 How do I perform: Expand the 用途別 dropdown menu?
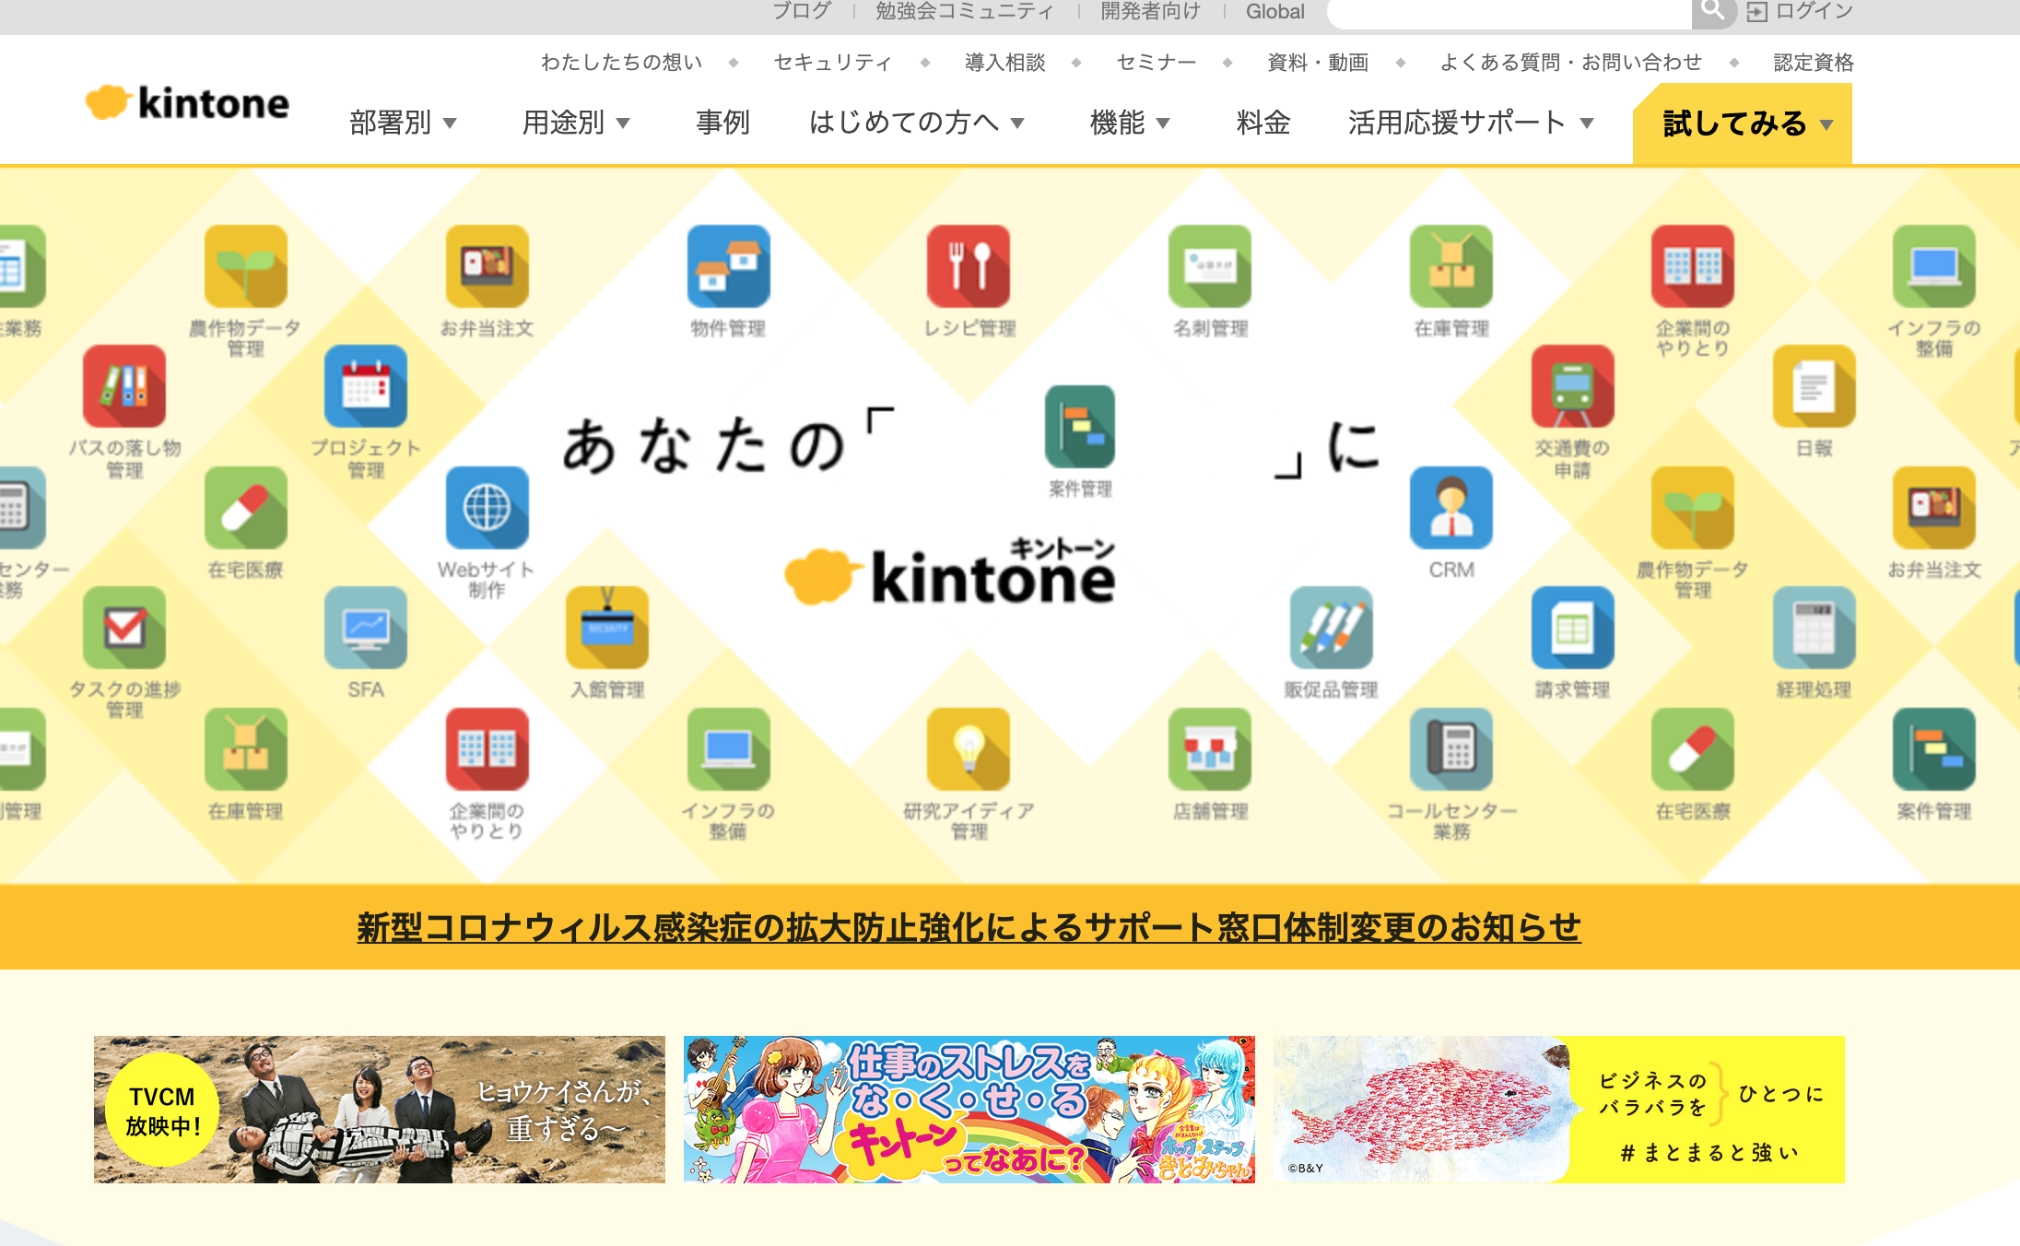click(x=577, y=123)
